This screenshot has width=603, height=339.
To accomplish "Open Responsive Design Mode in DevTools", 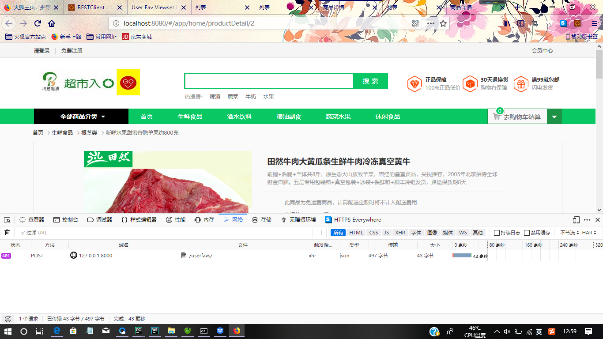I will tap(575, 219).
